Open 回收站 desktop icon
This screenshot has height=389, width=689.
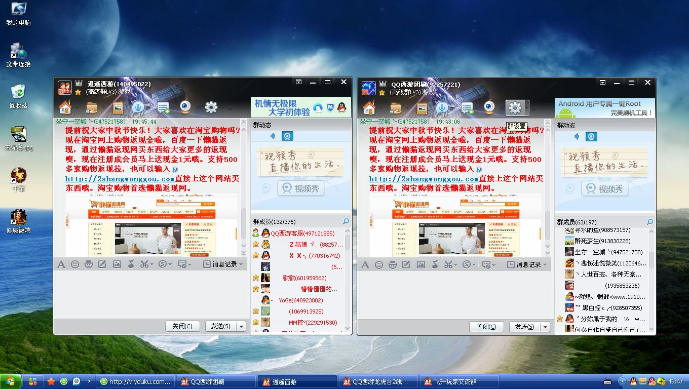[x=18, y=96]
